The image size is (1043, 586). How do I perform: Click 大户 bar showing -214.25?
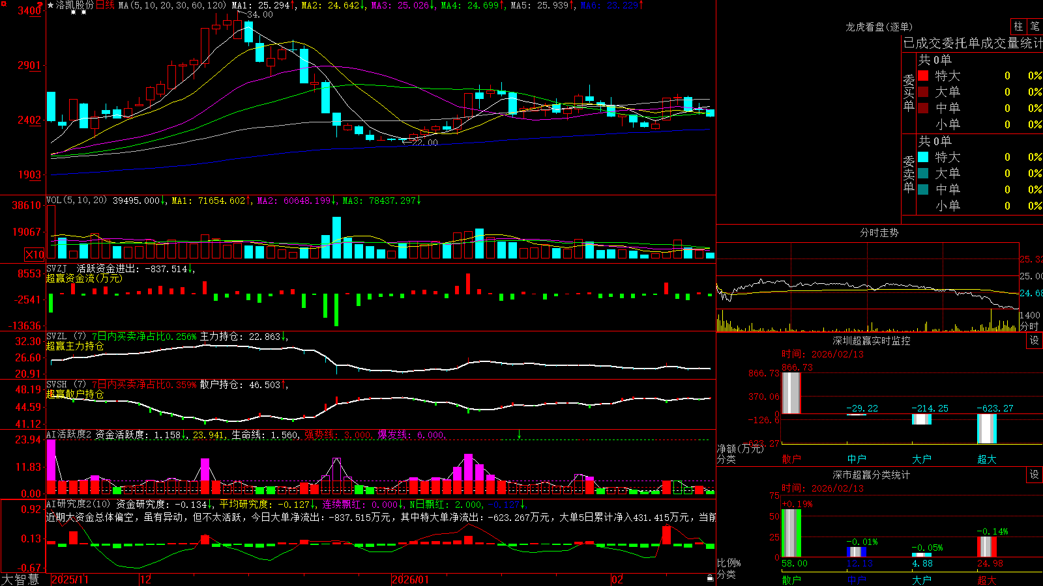[x=922, y=419]
